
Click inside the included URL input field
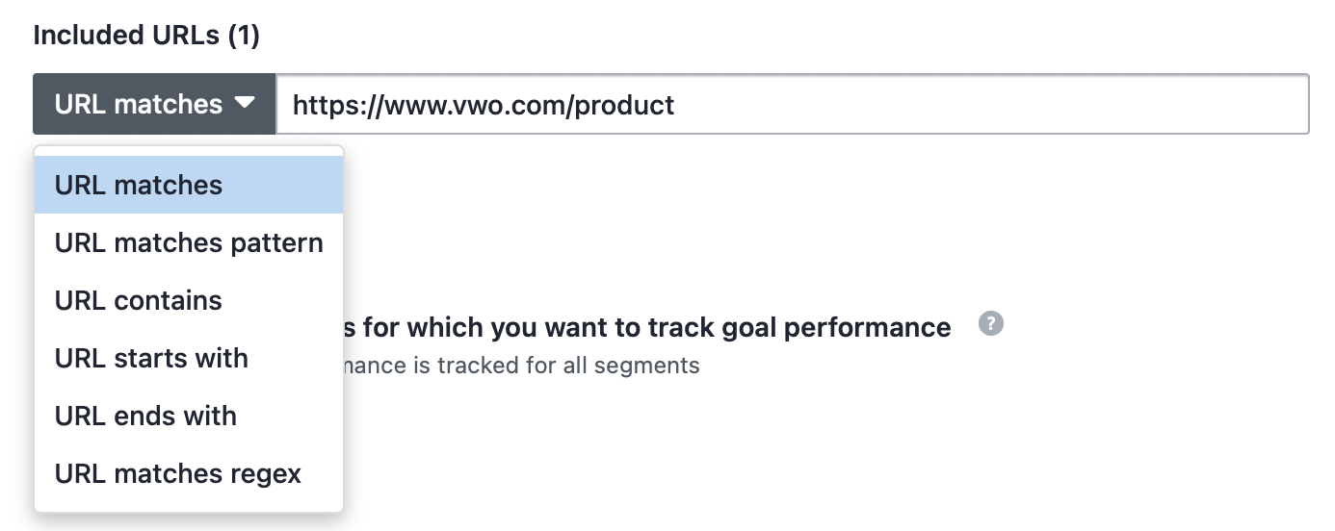tap(793, 104)
